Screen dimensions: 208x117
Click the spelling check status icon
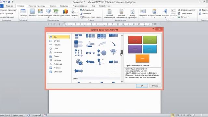coord(29,115)
